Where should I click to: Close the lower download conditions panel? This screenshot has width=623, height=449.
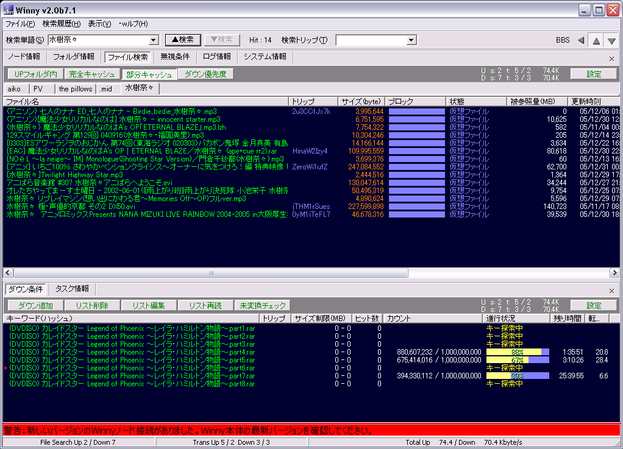tap(611, 291)
